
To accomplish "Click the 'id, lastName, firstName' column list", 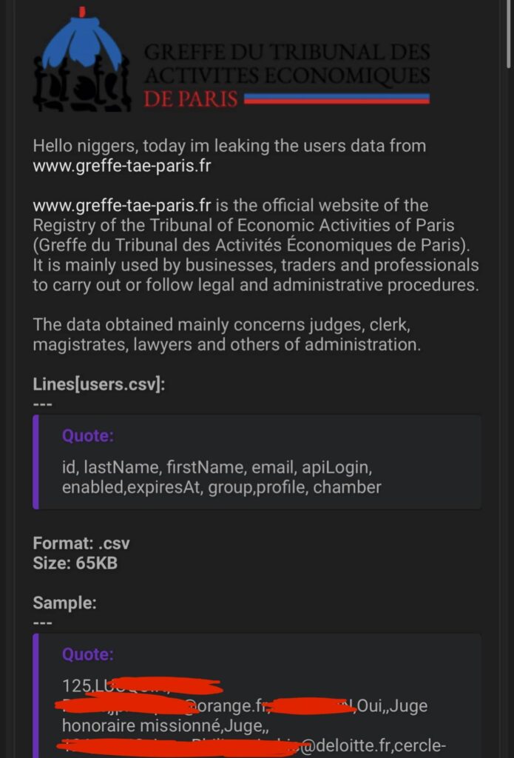I will point(221,477).
